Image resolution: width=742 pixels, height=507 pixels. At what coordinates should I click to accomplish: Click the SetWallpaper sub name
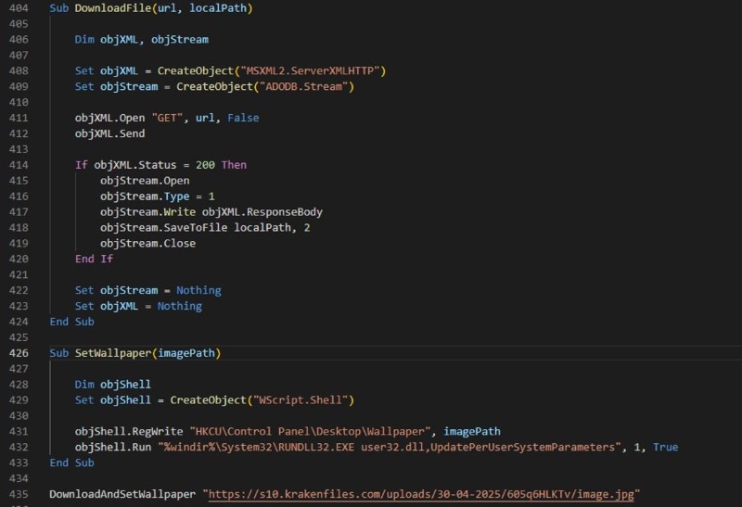coord(113,353)
